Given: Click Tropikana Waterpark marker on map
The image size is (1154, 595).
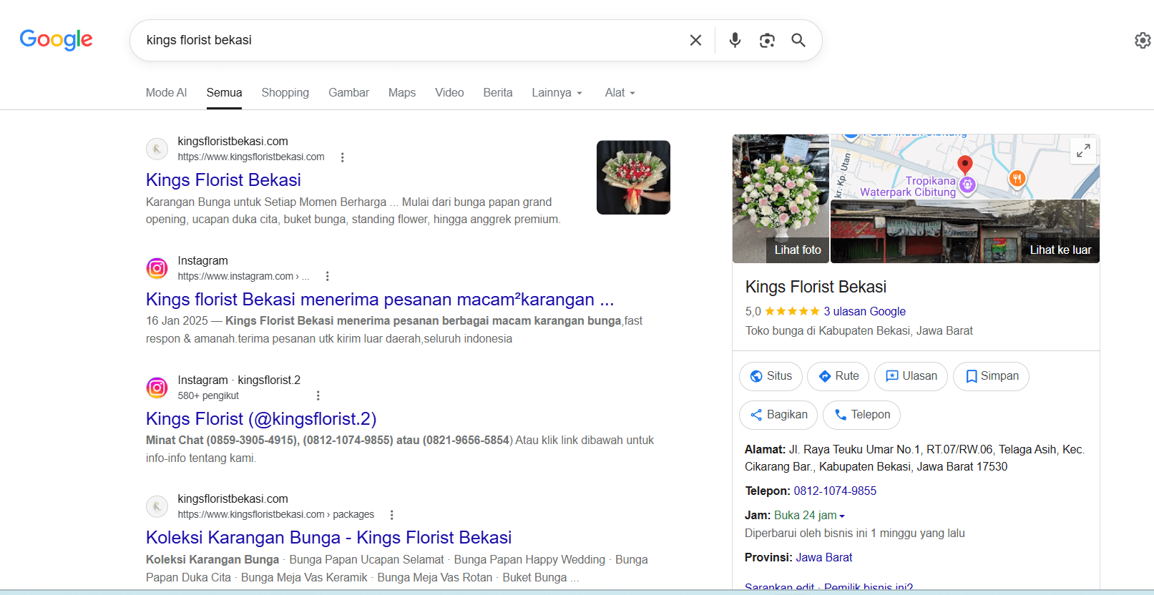Looking at the screenshot, I should point(968,185).
